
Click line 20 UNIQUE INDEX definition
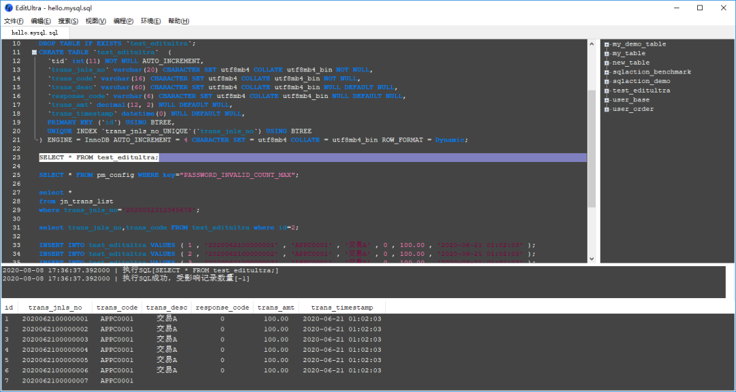coord(179,131)
